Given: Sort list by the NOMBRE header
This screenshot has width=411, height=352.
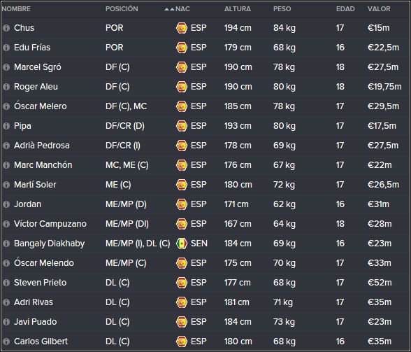Looking at the screenshot, I should pyautogui.click(x=16, y=9).
